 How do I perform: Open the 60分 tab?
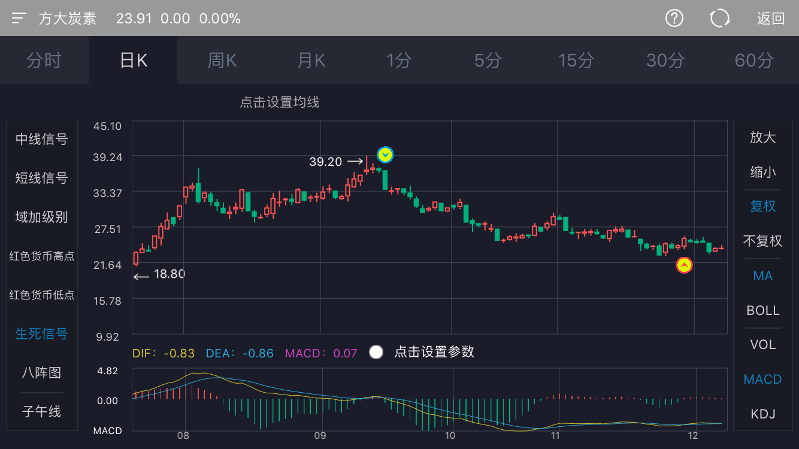pyautogui.click(x=754, y=60)
